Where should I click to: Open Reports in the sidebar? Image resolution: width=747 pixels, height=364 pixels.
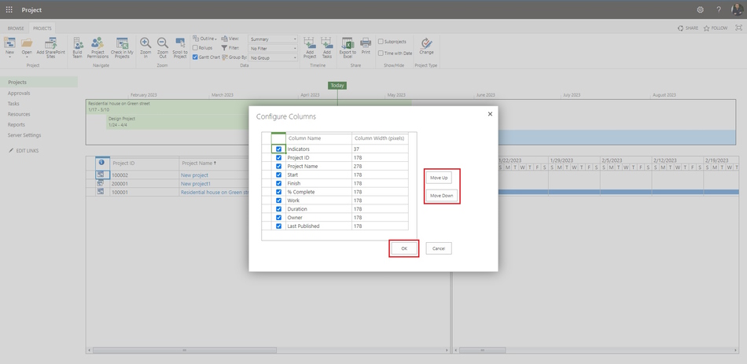click(17, 125)
